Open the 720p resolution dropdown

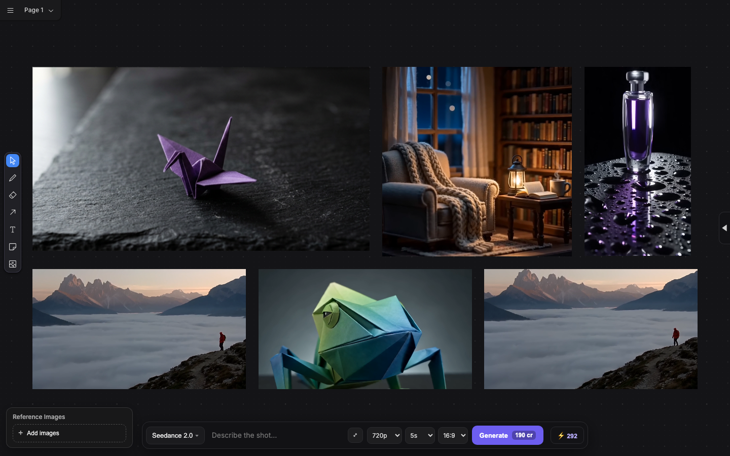coord(384,435)
